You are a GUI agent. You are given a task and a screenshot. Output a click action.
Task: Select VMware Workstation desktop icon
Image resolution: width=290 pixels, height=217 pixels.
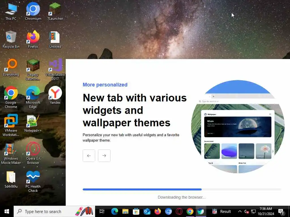tap(11, 125)
